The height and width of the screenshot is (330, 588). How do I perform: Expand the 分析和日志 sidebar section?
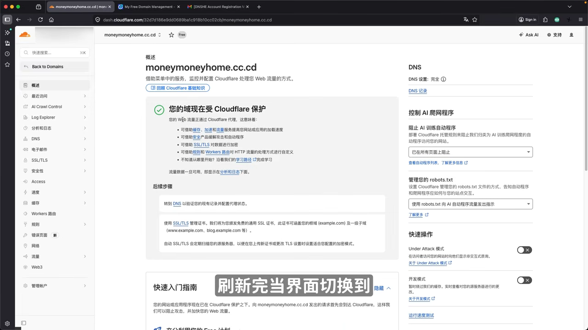55,128
